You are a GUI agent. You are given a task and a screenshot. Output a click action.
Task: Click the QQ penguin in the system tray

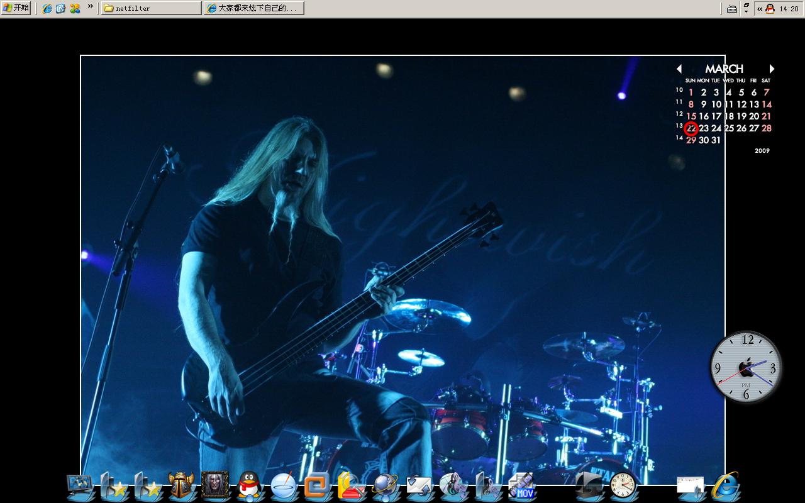770,9
